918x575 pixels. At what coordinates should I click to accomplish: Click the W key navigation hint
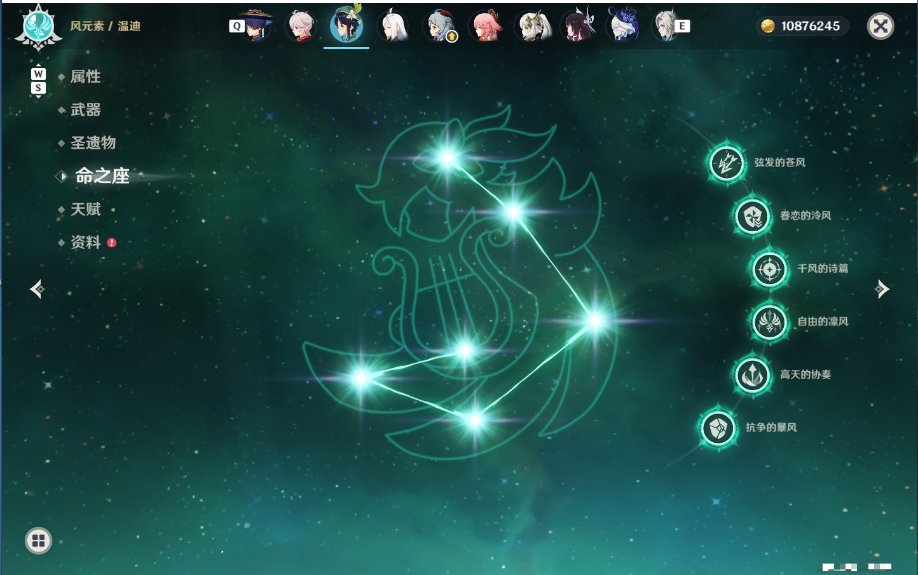pos(38,74)
